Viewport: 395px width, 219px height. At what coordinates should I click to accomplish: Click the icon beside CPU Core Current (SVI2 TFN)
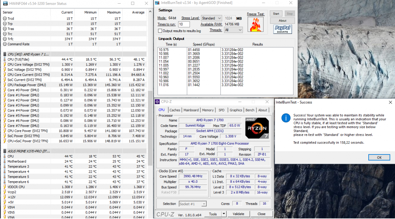pos(5,75)
